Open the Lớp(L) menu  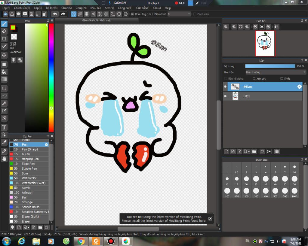click(38, 8)
